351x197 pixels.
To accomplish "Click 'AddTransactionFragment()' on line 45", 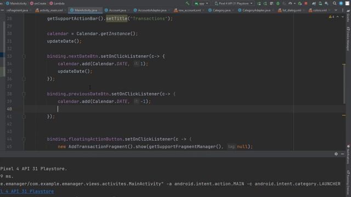I will tap(100, 147).
